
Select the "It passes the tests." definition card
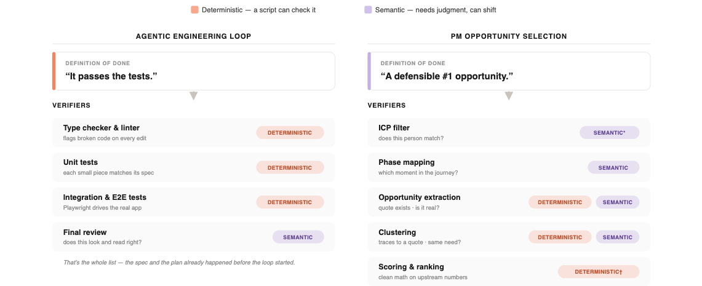193,71
